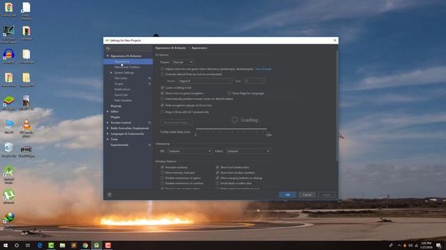Switch to Android Studio in taskbar
The image size is (446, 250).
click(x=96, y=245)
